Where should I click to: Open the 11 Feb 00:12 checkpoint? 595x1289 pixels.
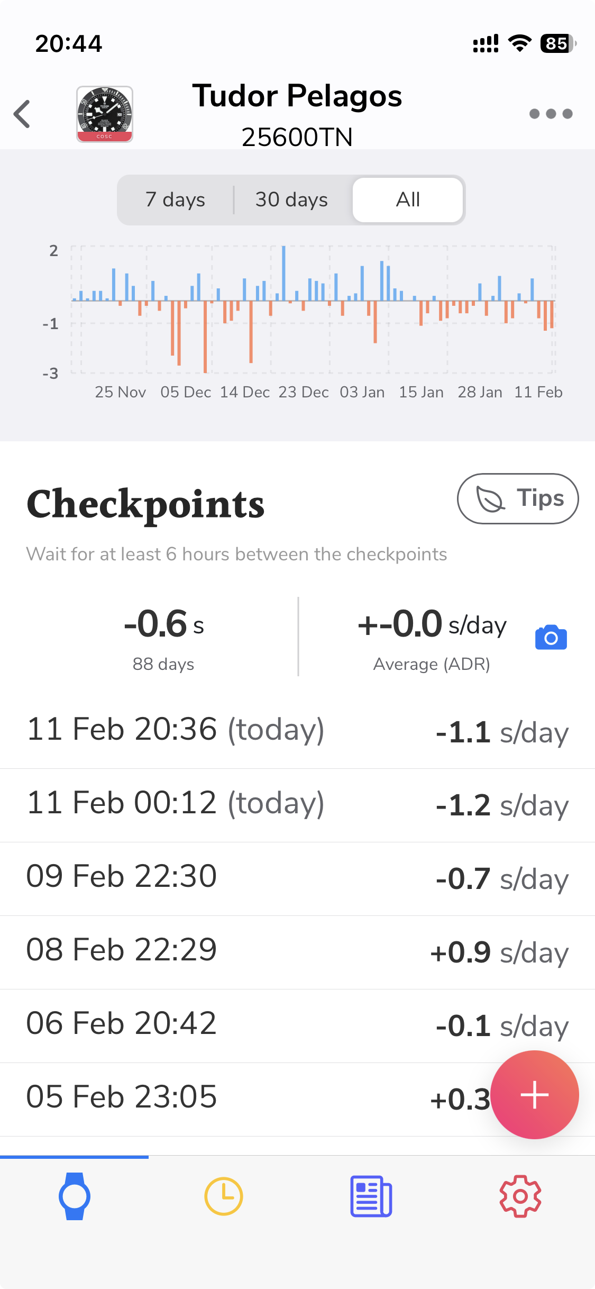(297, 804)
